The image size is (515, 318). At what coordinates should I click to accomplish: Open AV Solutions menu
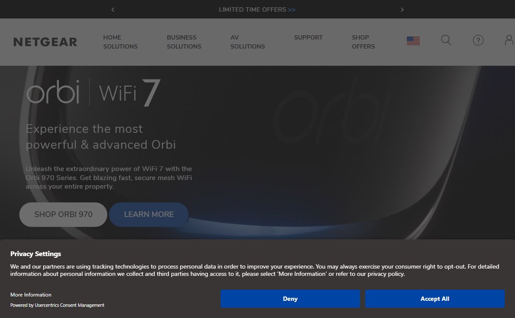tap(248, 42)
